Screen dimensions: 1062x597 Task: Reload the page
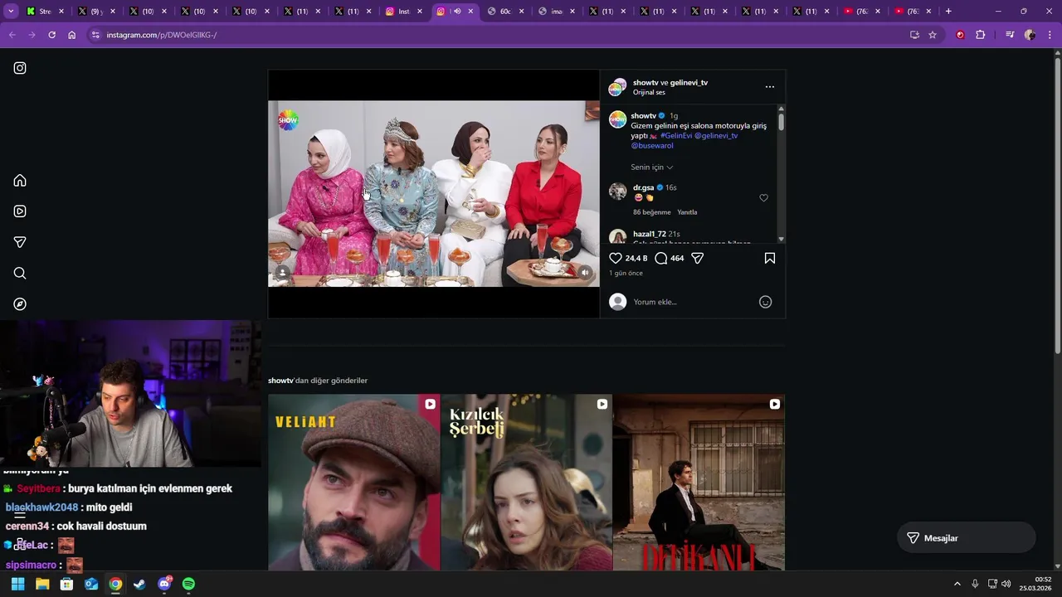point(51,35)
